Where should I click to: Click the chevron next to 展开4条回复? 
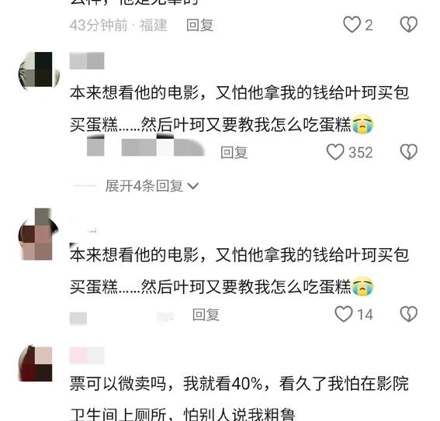192,186
